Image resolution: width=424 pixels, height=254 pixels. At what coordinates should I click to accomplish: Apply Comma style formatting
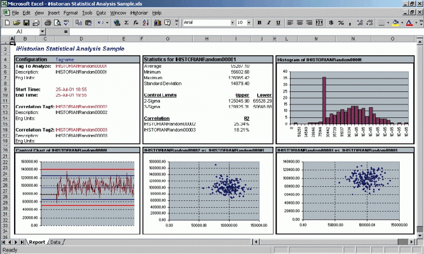tap(350, 23)
